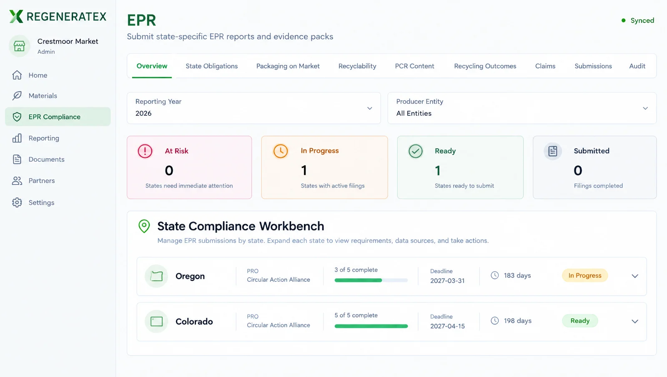This screenshot has width=667, height=377.
Task: Open the Reporting Year dropdown
Action: 254,108
